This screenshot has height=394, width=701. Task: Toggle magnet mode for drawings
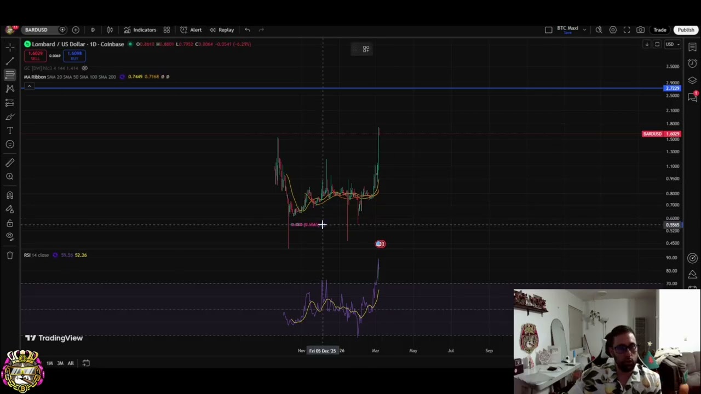[x=10, y=195]
